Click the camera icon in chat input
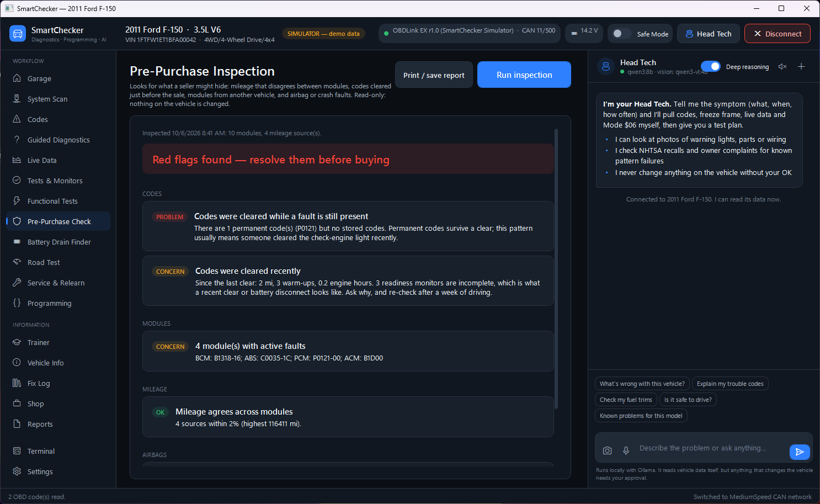820x504 pixels. click(607, 450)
